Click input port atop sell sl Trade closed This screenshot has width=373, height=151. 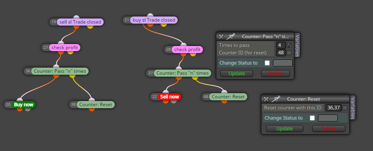[76, 17]
